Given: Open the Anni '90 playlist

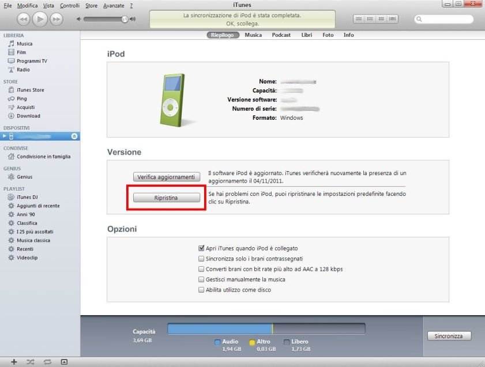Looking at the screenshot, I should [26, 214].
